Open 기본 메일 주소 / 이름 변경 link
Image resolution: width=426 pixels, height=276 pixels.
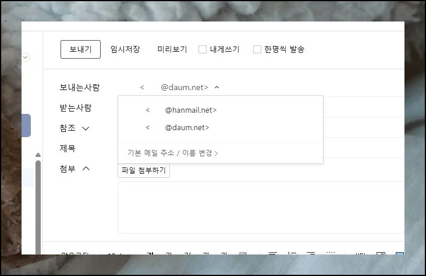[x=172, y=153]
